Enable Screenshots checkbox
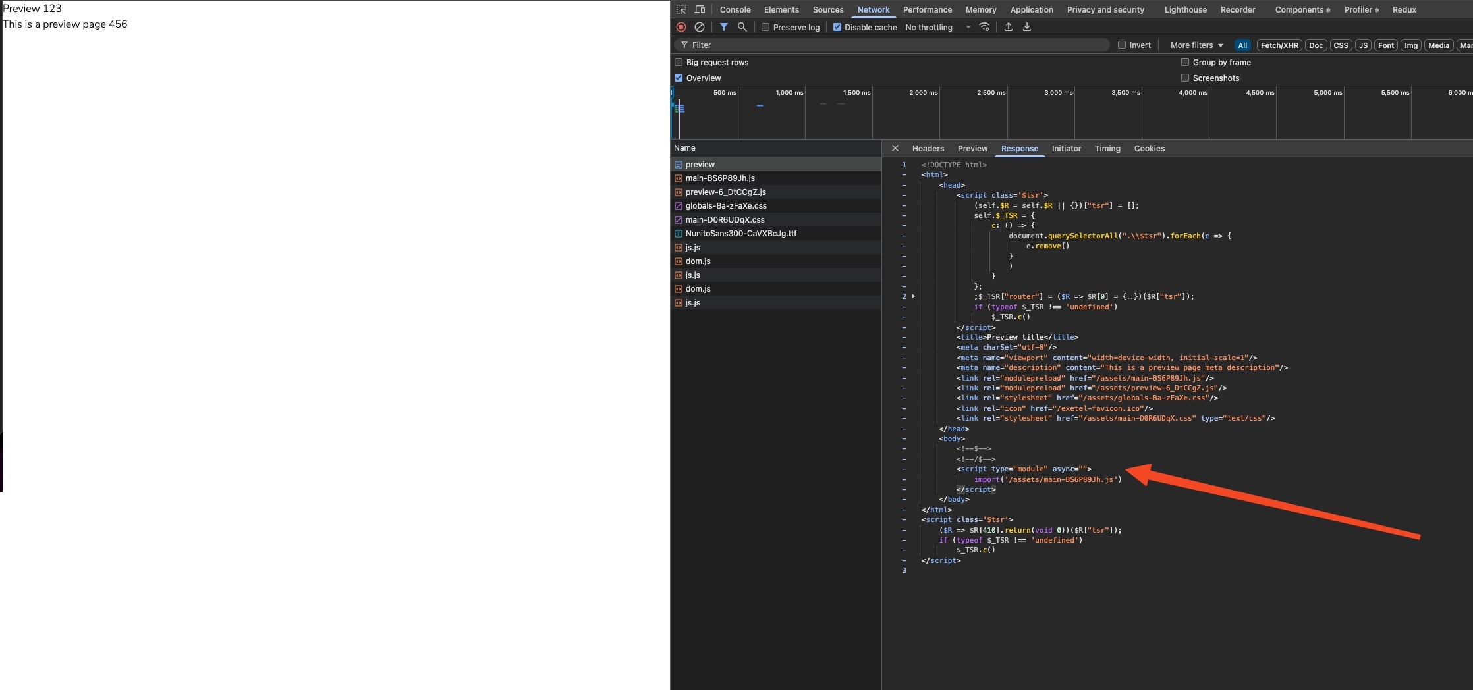Viewport: 1473px width, 690px height. tap(1185, 78)
